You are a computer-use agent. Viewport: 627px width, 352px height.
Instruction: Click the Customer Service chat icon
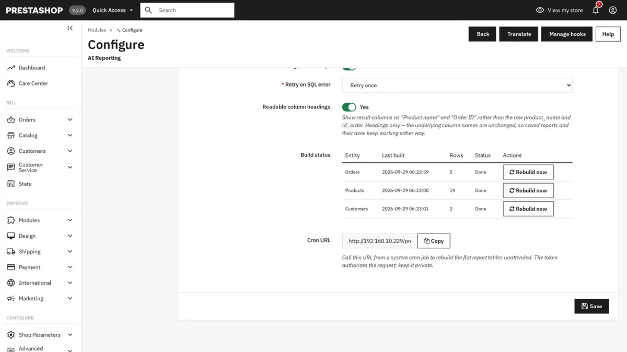point(11,167)
